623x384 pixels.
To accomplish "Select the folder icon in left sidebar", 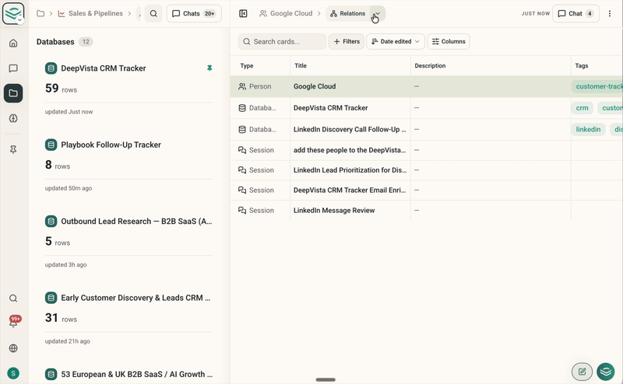I will (13, 93).
